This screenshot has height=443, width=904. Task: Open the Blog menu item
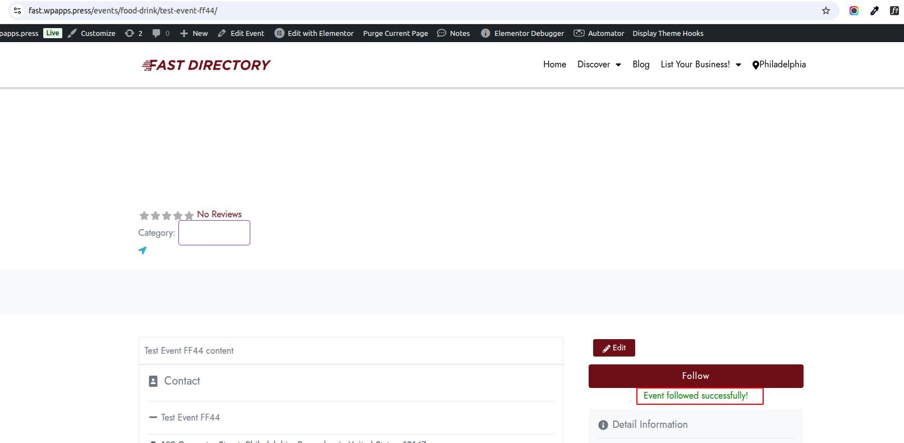641,65
